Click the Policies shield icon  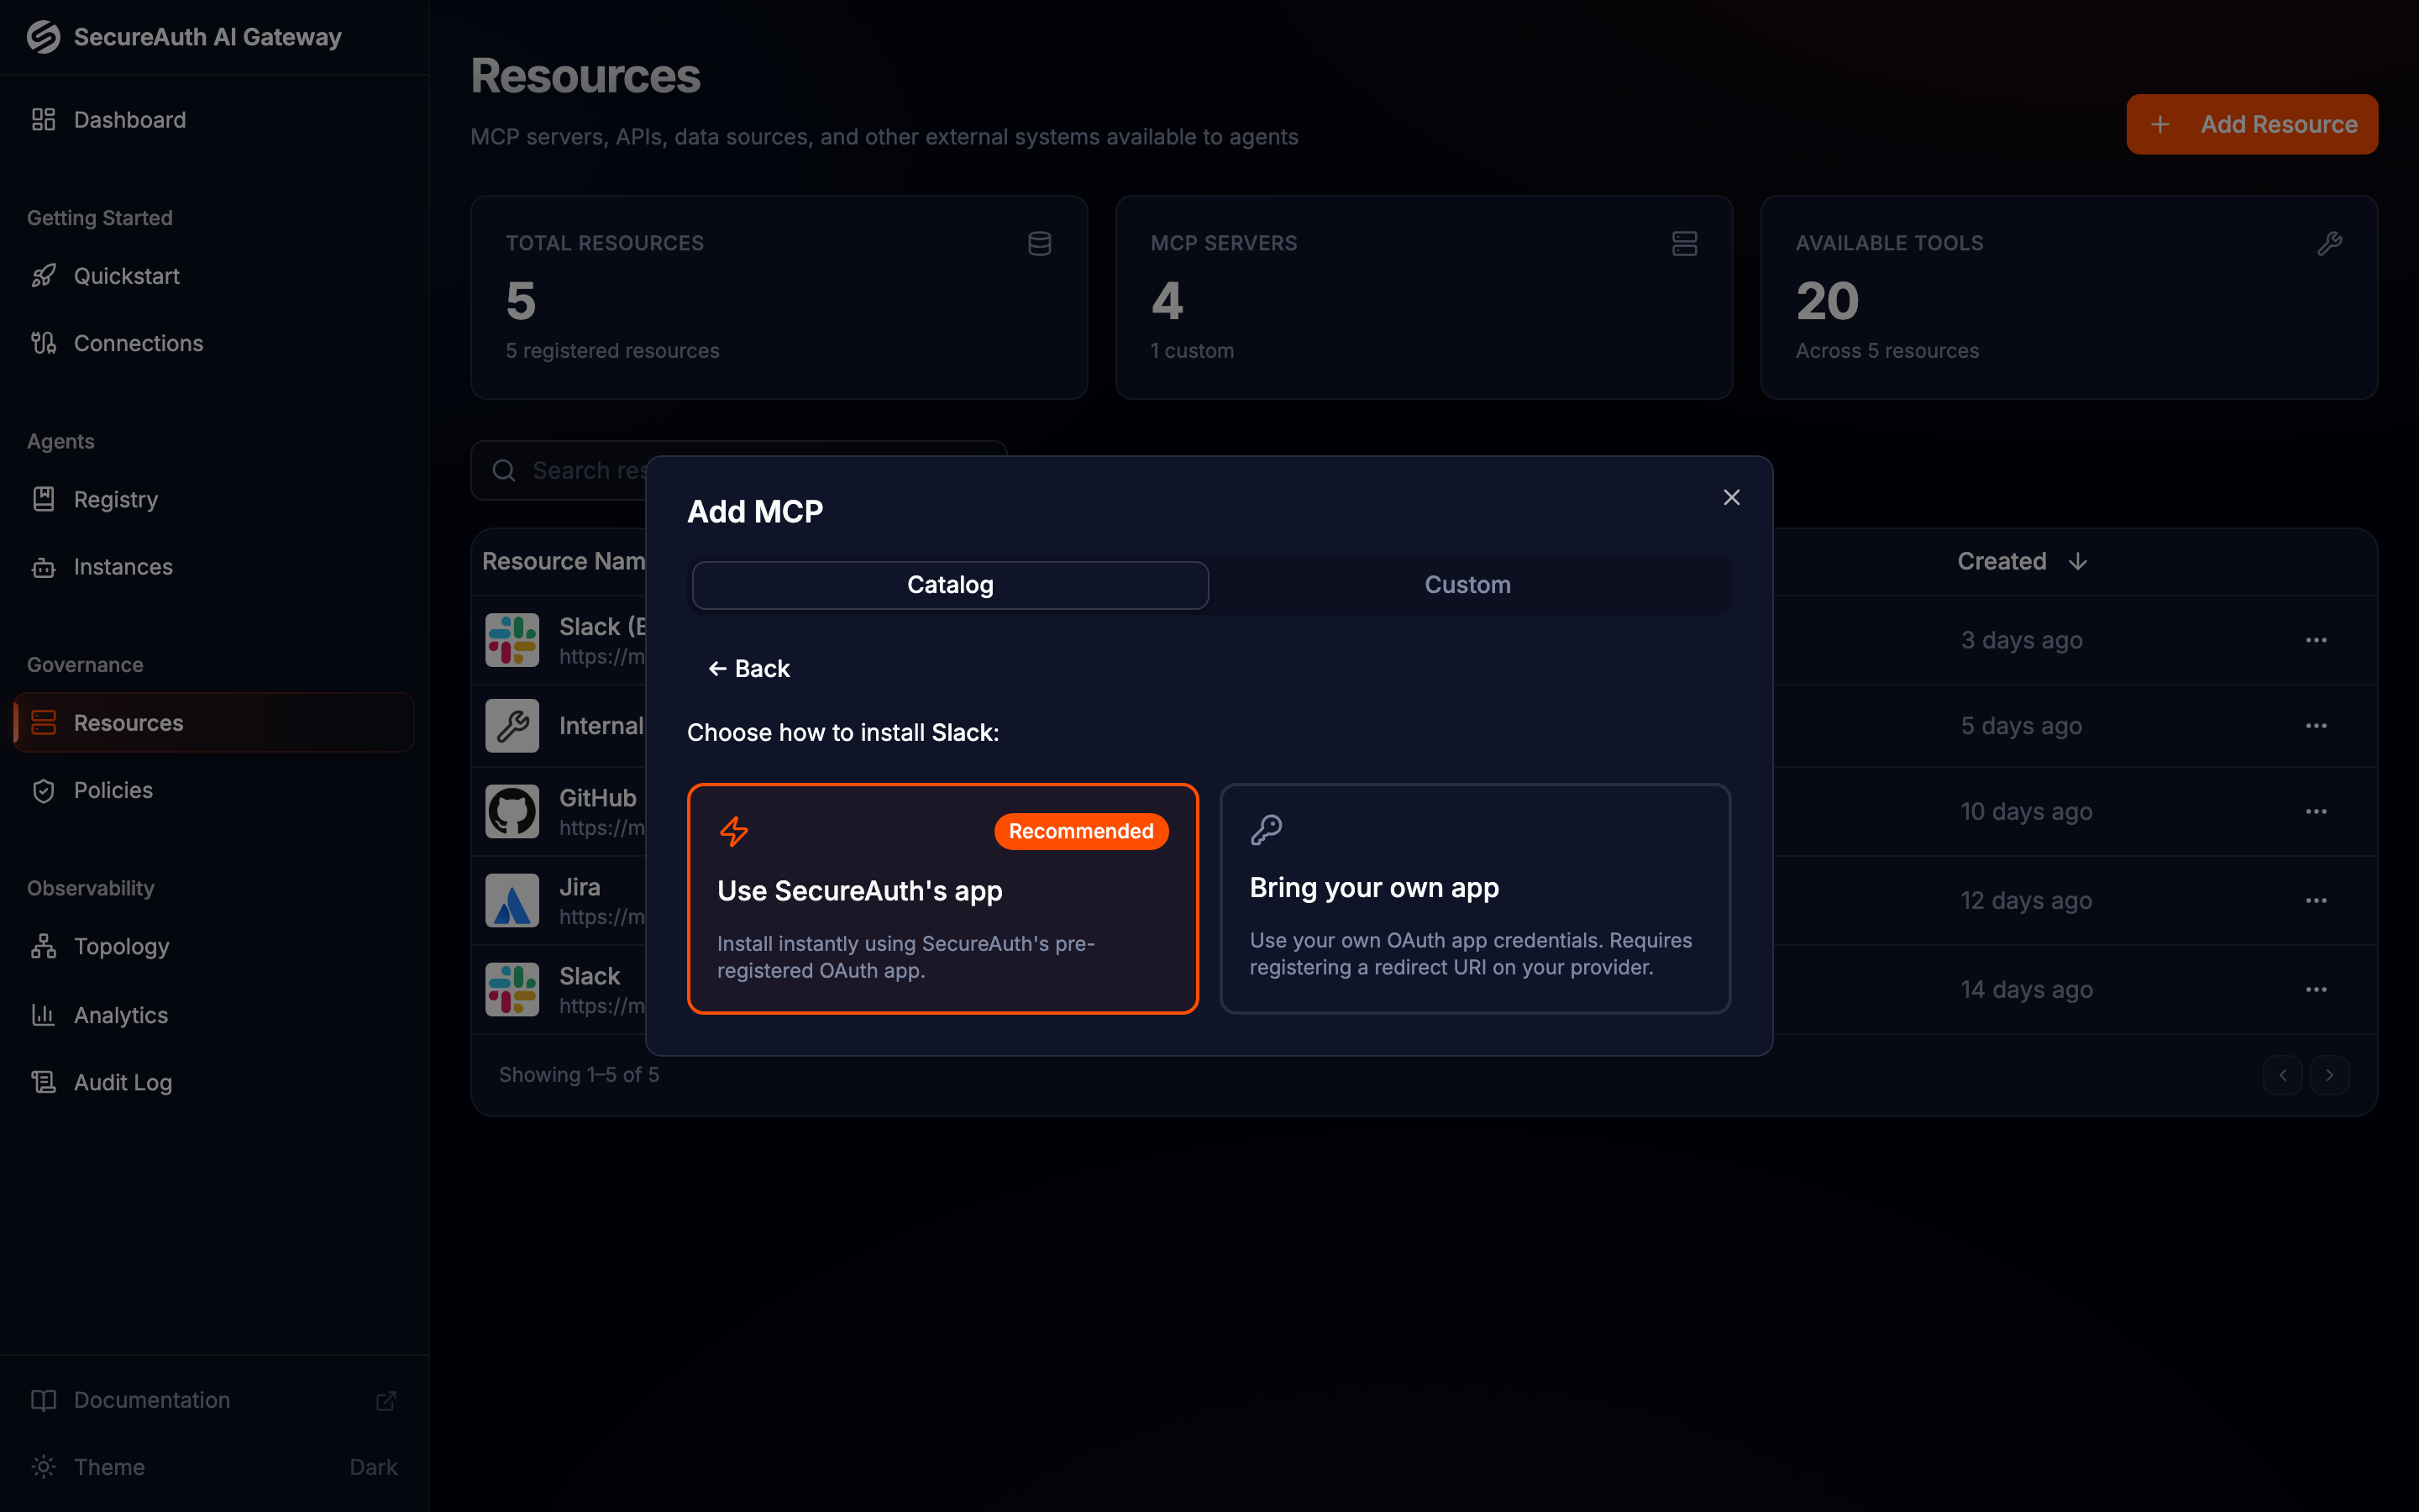pos(43,790)
